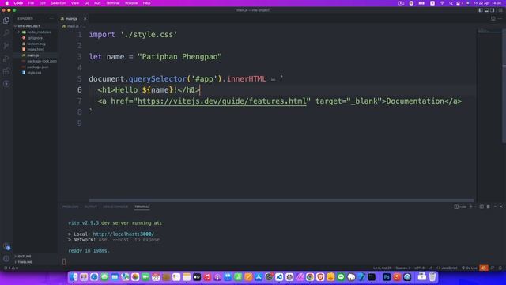
Task: Open the Explorer view in activity bar
Action: [6, 21]
